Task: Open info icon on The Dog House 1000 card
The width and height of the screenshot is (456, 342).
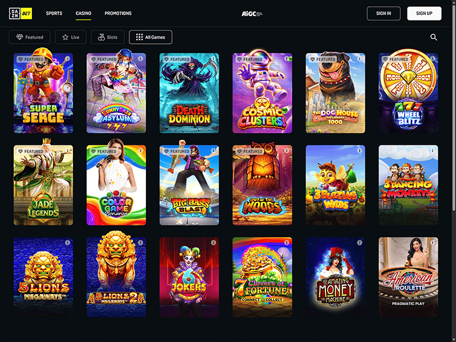Action: pos(360,59)
